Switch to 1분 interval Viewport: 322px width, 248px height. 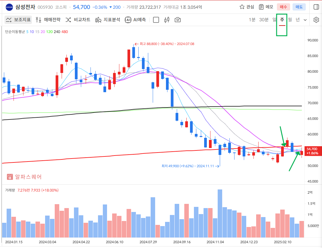[x=252, y=20]
